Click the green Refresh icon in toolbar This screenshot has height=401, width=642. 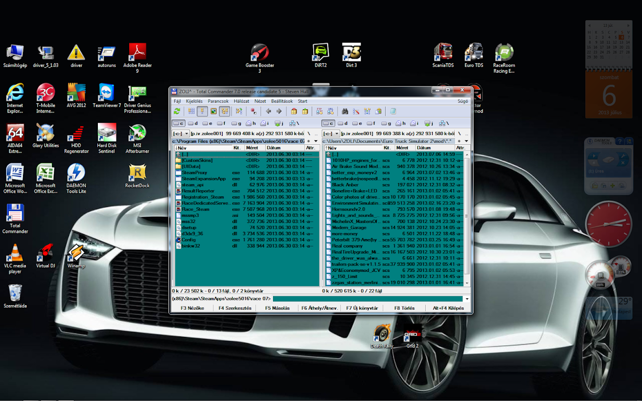click(177, 111)
